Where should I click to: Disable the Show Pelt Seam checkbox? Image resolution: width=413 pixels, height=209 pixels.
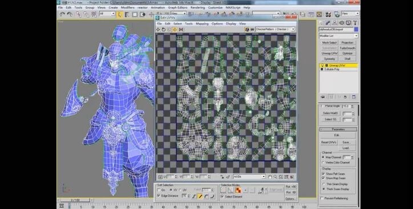point(323,174)
